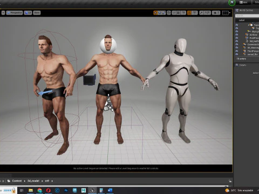
Task: Open camera speed setting
Action: [216, 13]
